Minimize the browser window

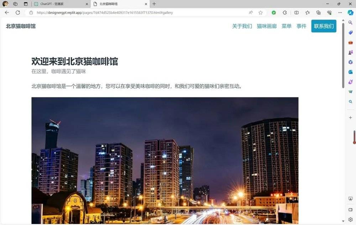click(328, 4)
